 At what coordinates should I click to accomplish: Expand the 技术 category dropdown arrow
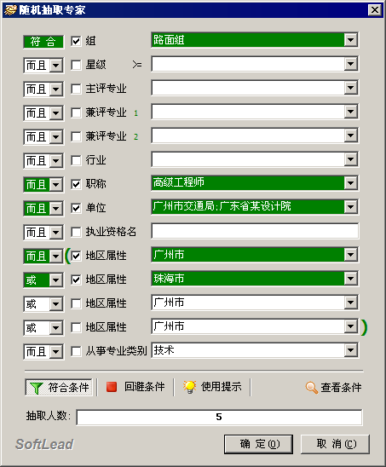(350, 350)
